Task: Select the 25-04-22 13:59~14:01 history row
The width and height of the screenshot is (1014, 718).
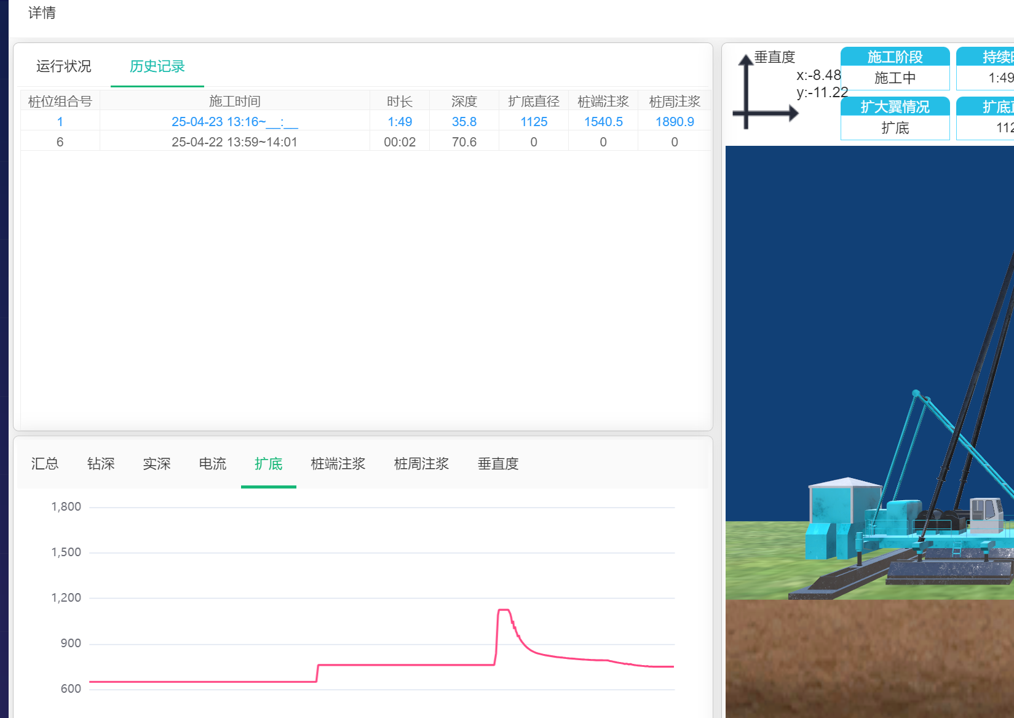Action: click(234, 142)
